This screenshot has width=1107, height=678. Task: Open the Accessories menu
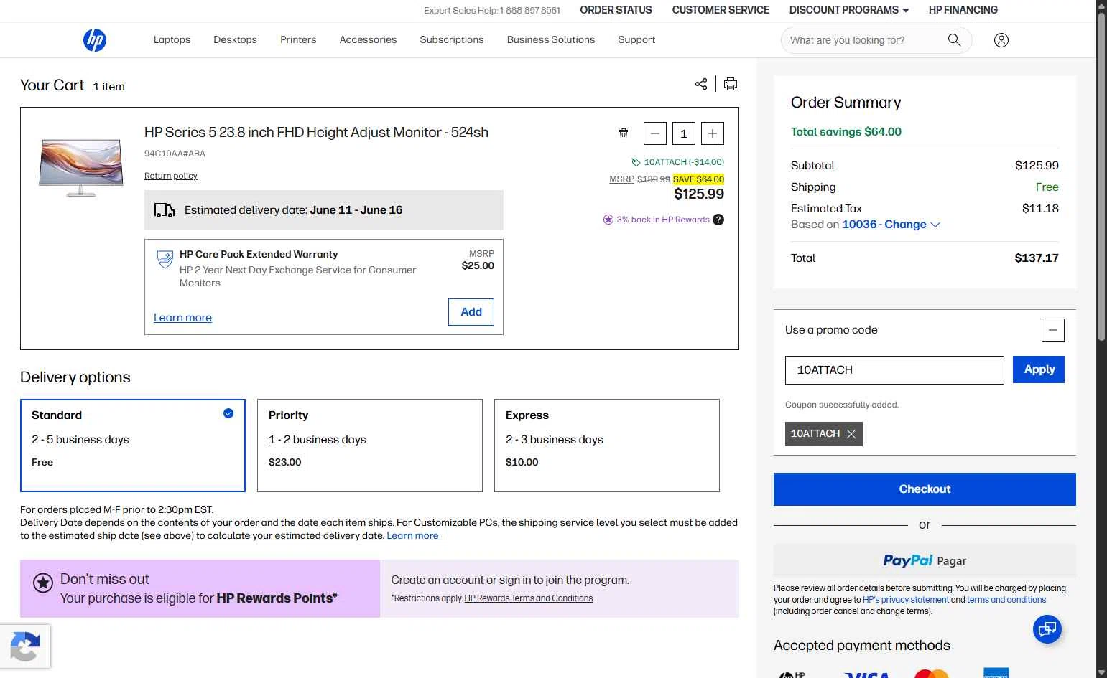[368, 40]
